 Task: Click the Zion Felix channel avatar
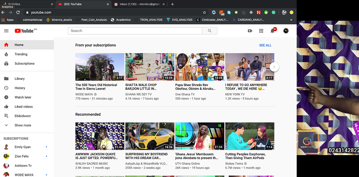[6, 156]
